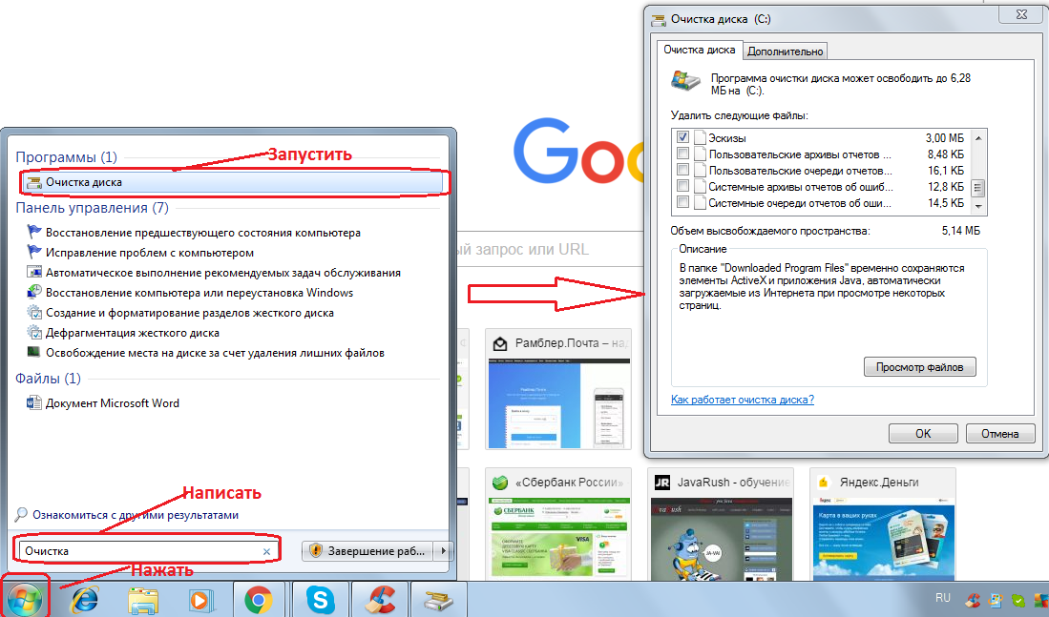Switch to the Дополнительно tab
The height and width of the screenshot is (617, 1049).
coord(785,51)
